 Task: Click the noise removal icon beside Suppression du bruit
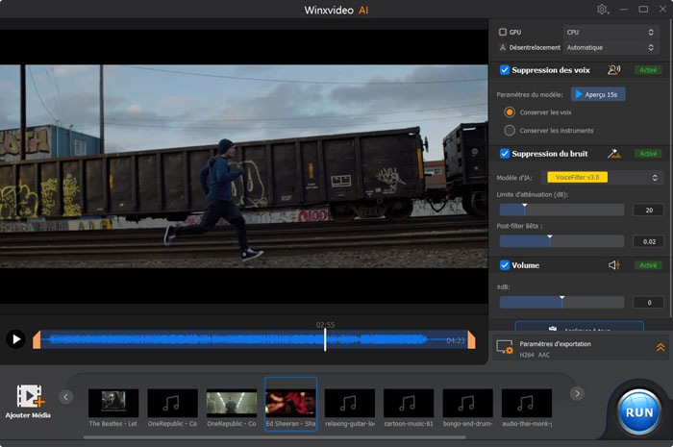point(614,153)
